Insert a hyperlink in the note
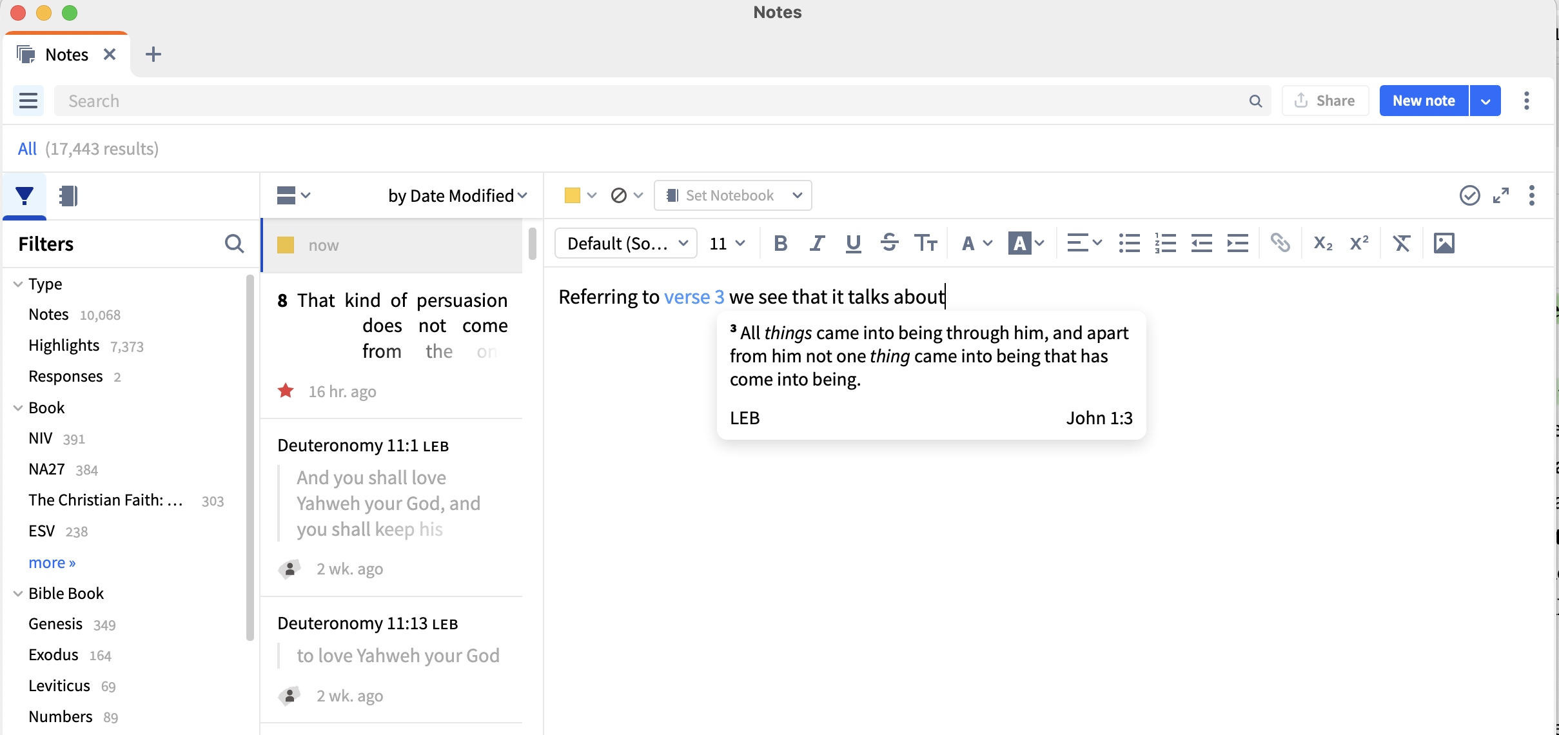 click(1280, 243)
